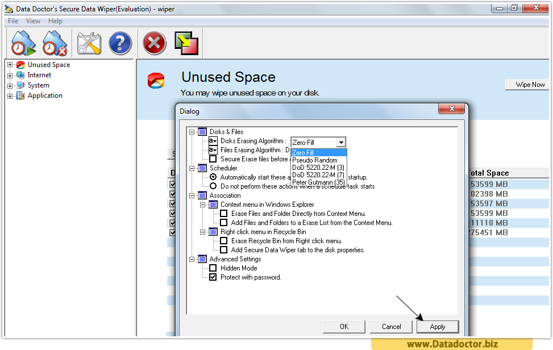Collapse Right click menu in Recycle Bin subsection
Image resolution: width=553 pixels, height=350 pixels.
[x=203, y=232]
